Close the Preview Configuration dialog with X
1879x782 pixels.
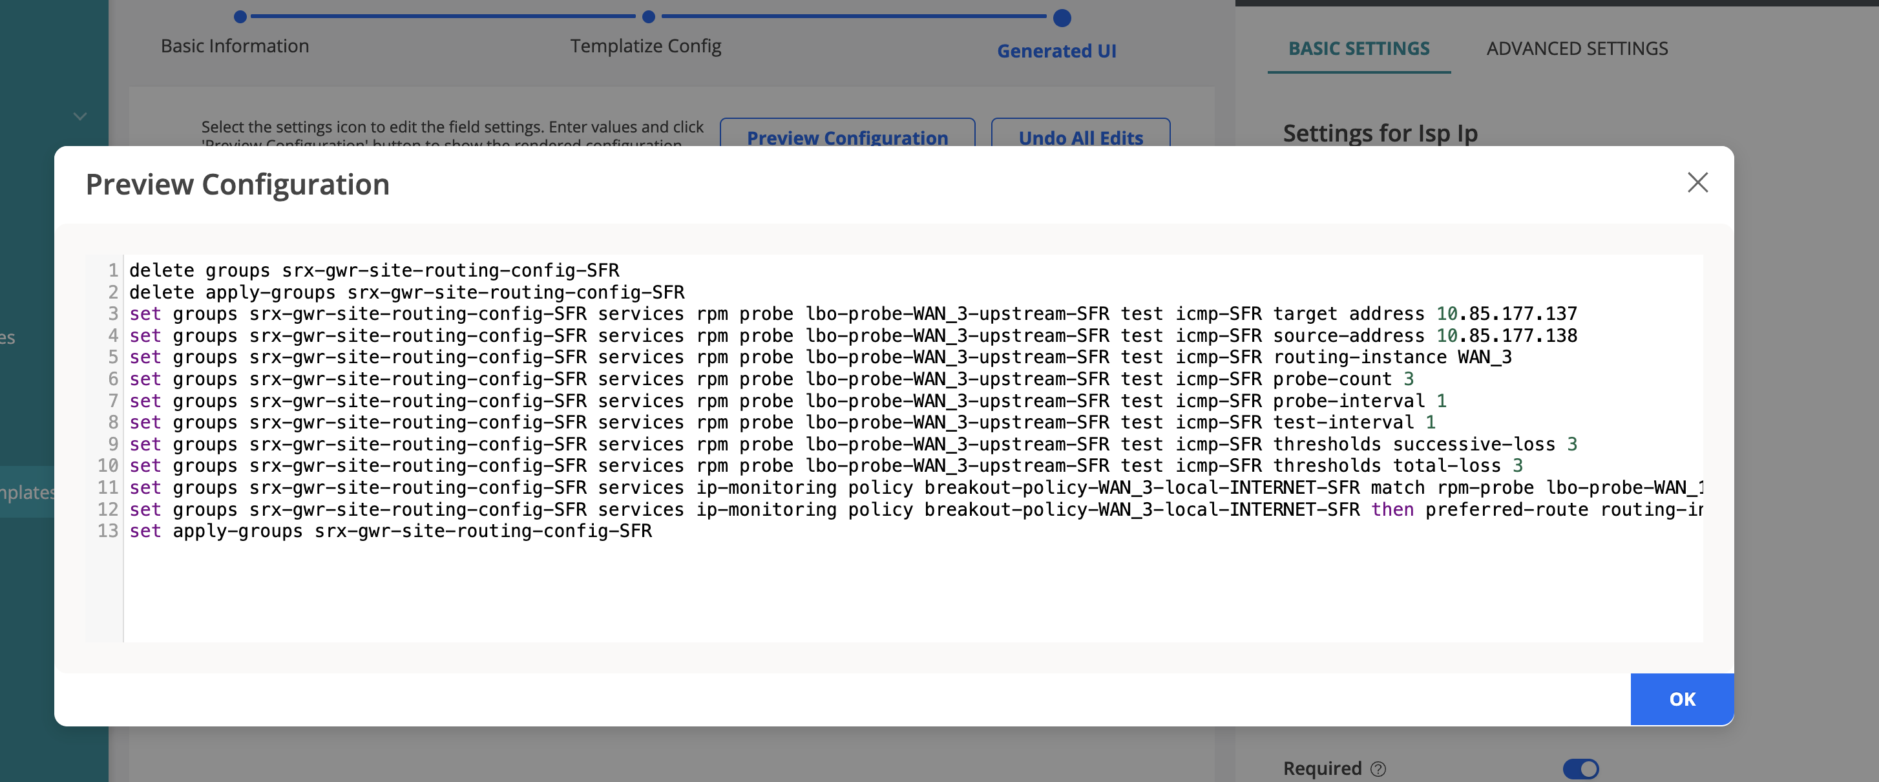pos(1697,182)
